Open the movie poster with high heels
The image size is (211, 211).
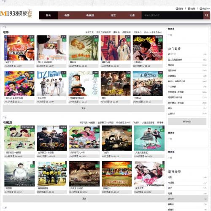[x=51, y=48]
